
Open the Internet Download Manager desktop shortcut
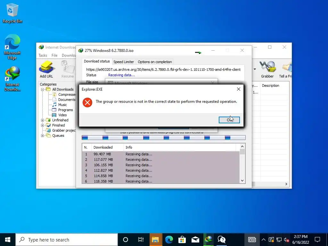click(12, 79)
